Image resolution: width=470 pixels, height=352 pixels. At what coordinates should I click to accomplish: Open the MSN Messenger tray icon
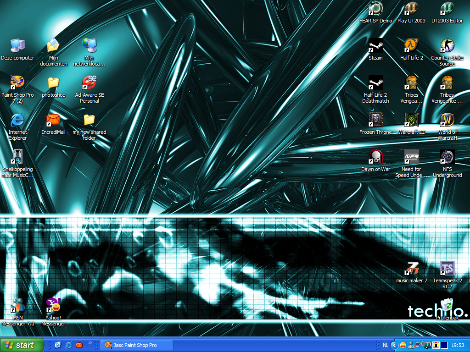(x=411, y=345)
